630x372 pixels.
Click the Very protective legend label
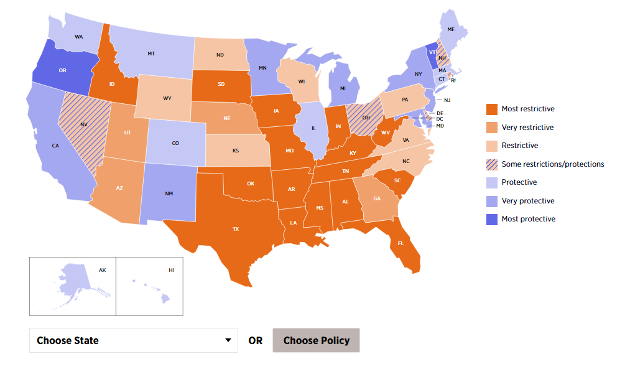click(x=528, y=201)
